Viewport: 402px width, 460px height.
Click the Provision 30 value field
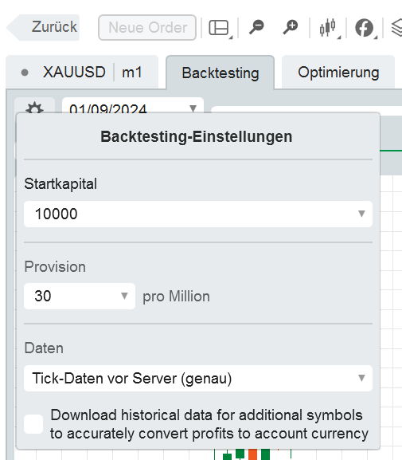pos(80,296)
